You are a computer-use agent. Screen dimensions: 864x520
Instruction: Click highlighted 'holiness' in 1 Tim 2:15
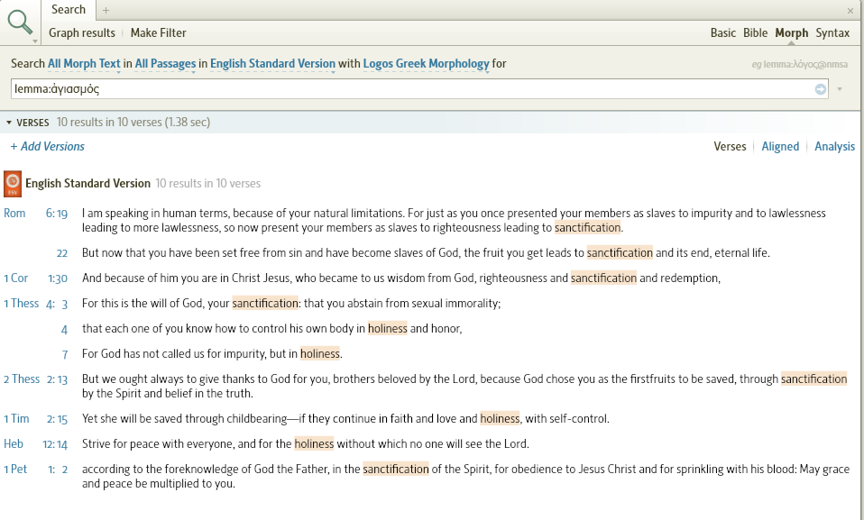pos(500,419)
